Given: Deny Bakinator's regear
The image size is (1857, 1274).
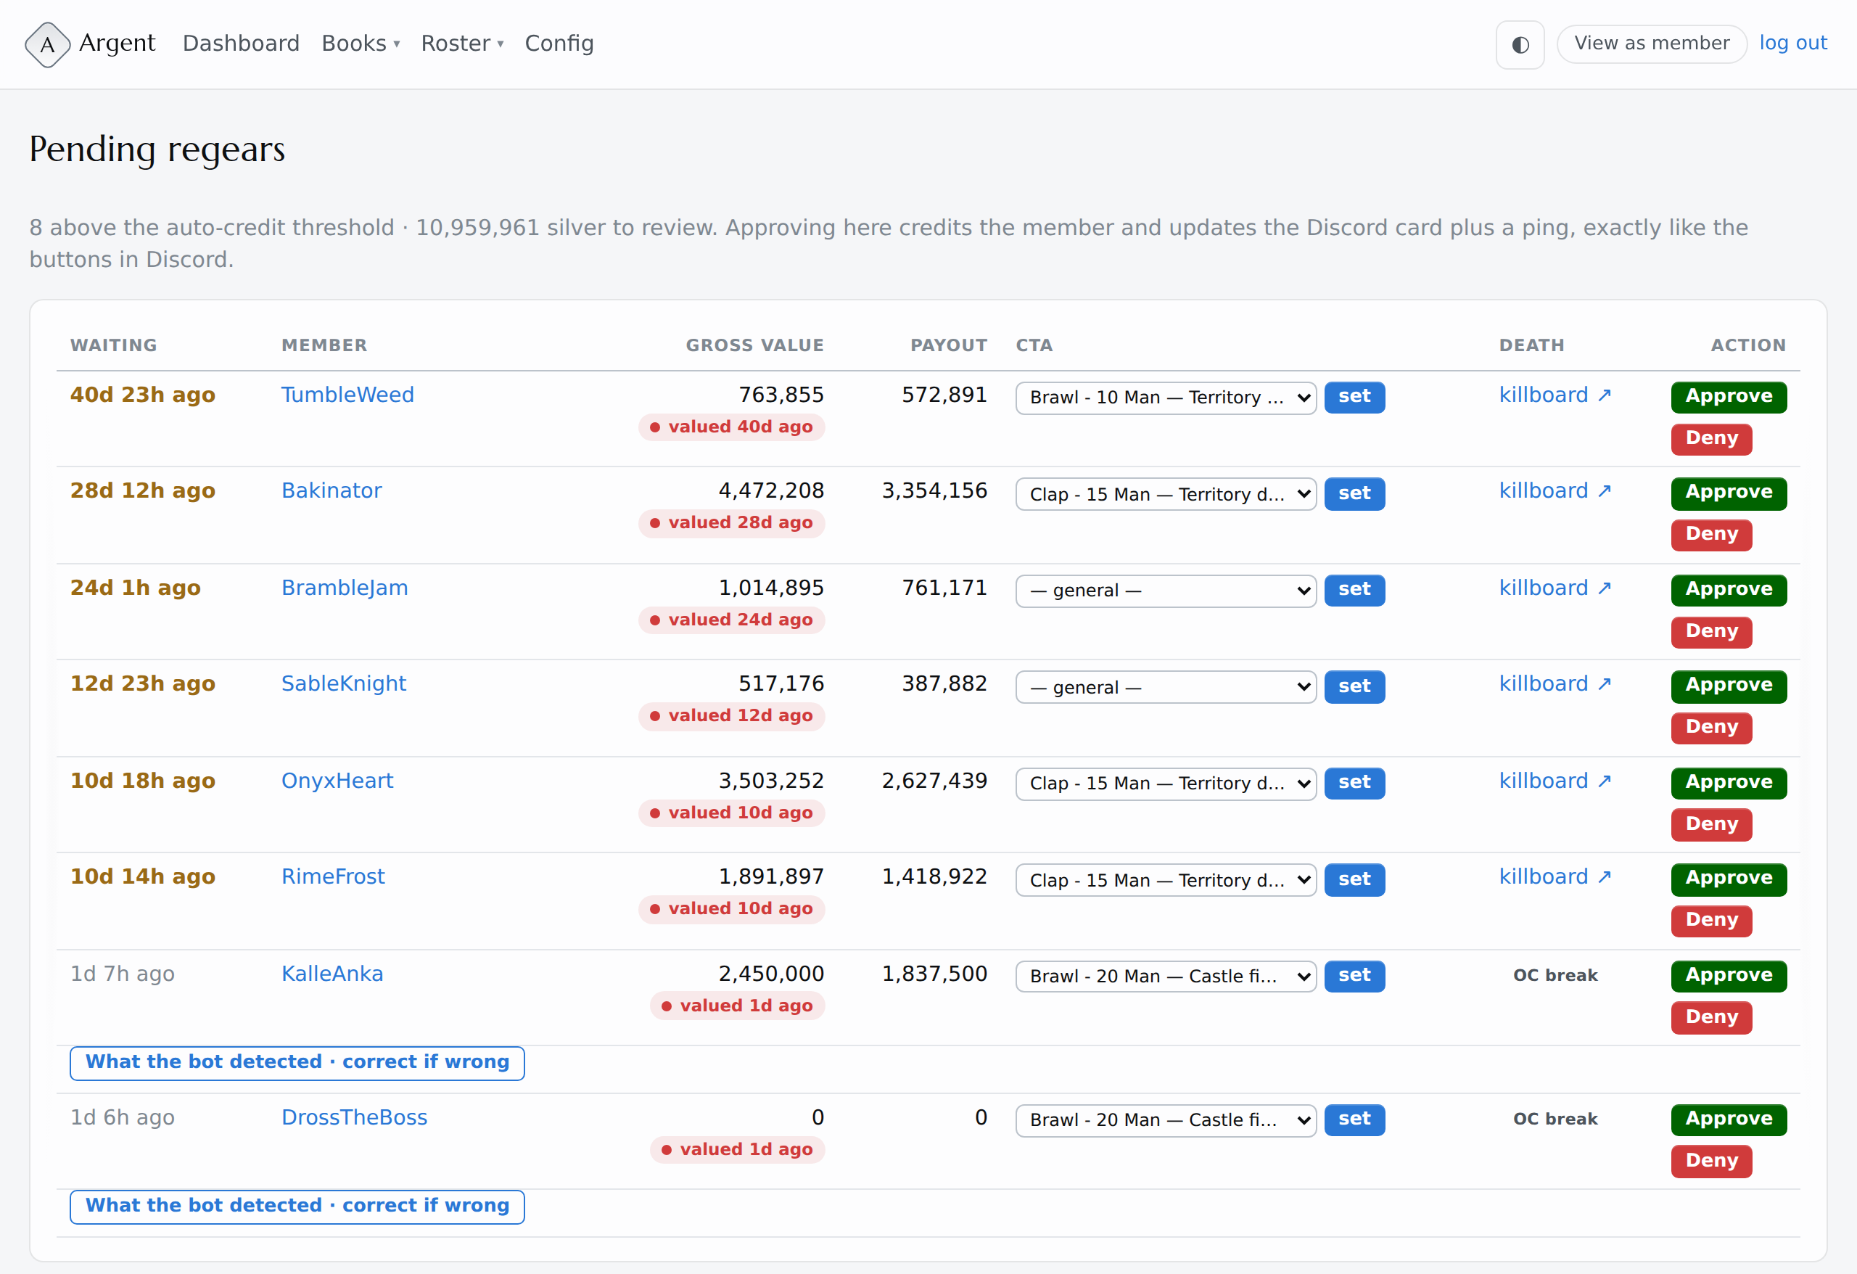Looking at the screenshot, I should pyautogui.click(x=1712, y=535).
